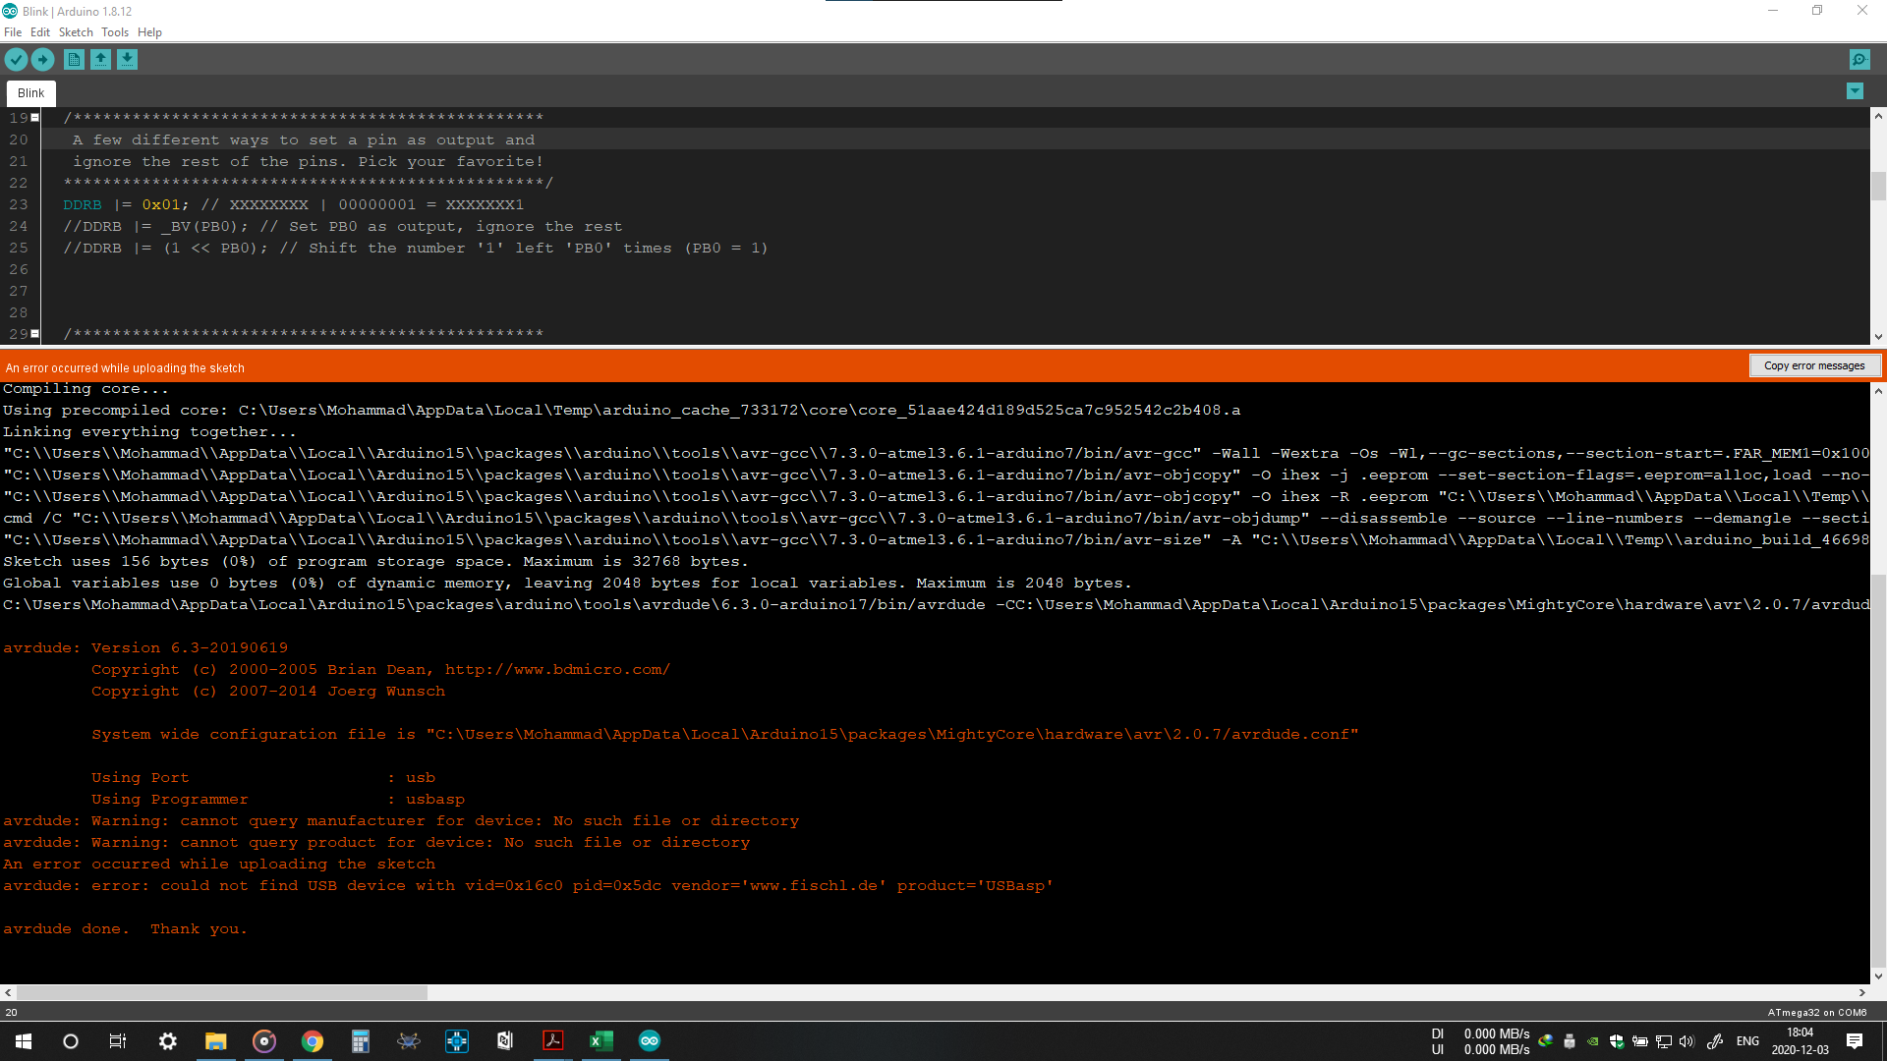The height and width of the screenshot is (1061, 1887).
Task: Save the current sketch
Action: 127,59
